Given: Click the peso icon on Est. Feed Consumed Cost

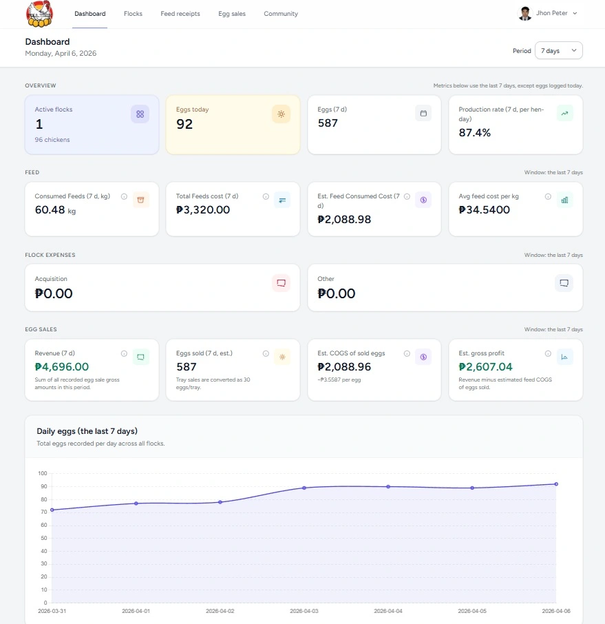Looking at the screenshot, I should click(423, 200).
